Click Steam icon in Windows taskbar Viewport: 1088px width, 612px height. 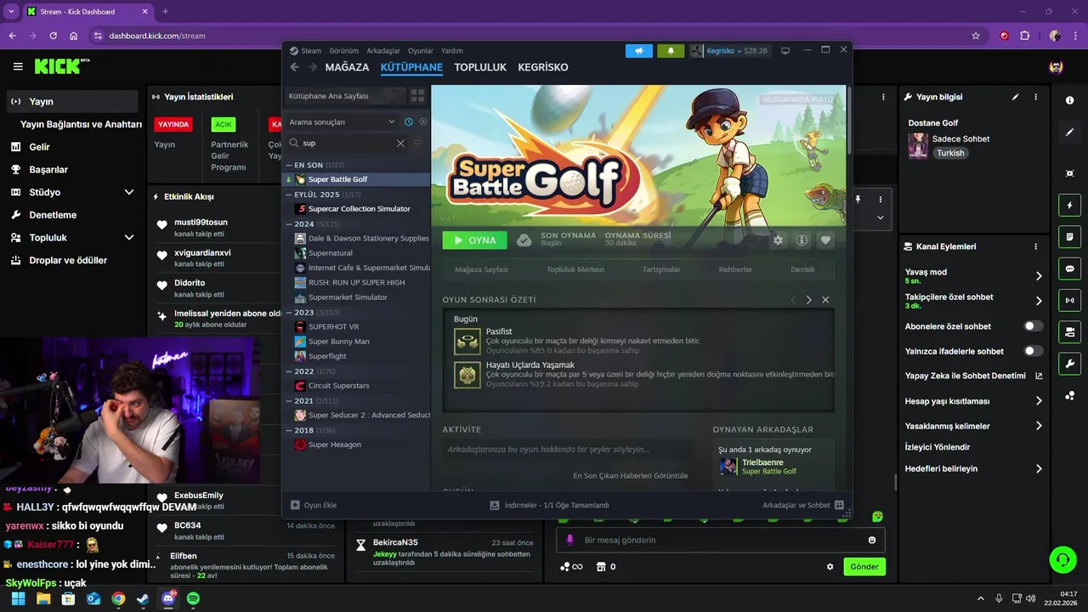[143, 598]
